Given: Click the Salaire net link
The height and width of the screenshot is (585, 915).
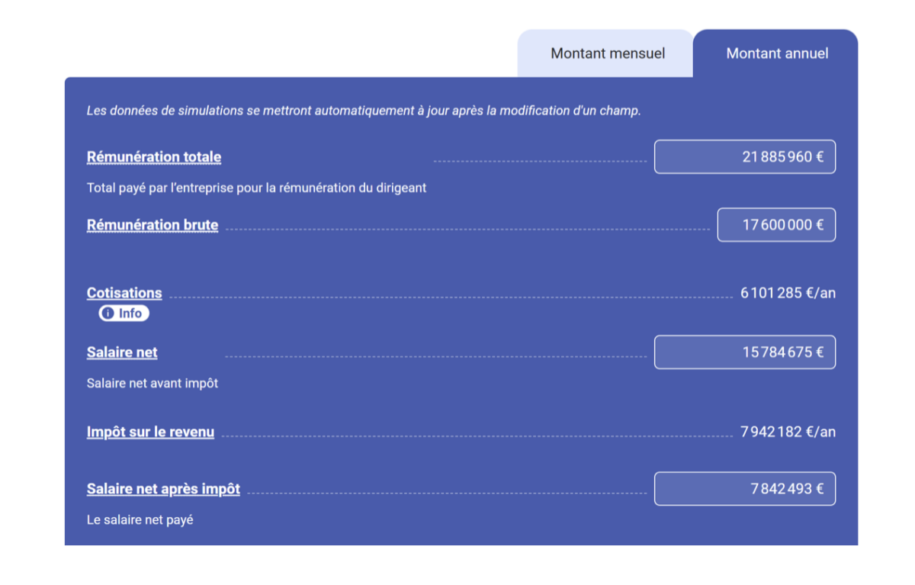Looking at the screenshot, I should tap(122, 352).
